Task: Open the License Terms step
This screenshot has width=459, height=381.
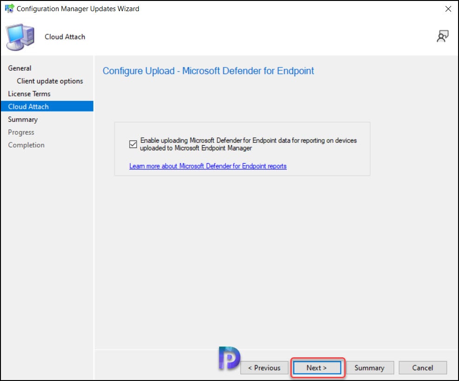Action: [29, 94]
